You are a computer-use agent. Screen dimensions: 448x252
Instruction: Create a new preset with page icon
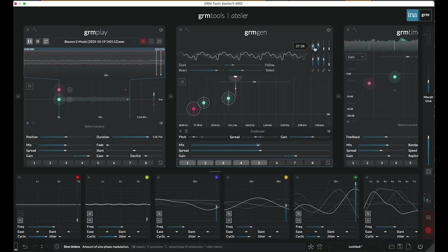pos(408,247)
